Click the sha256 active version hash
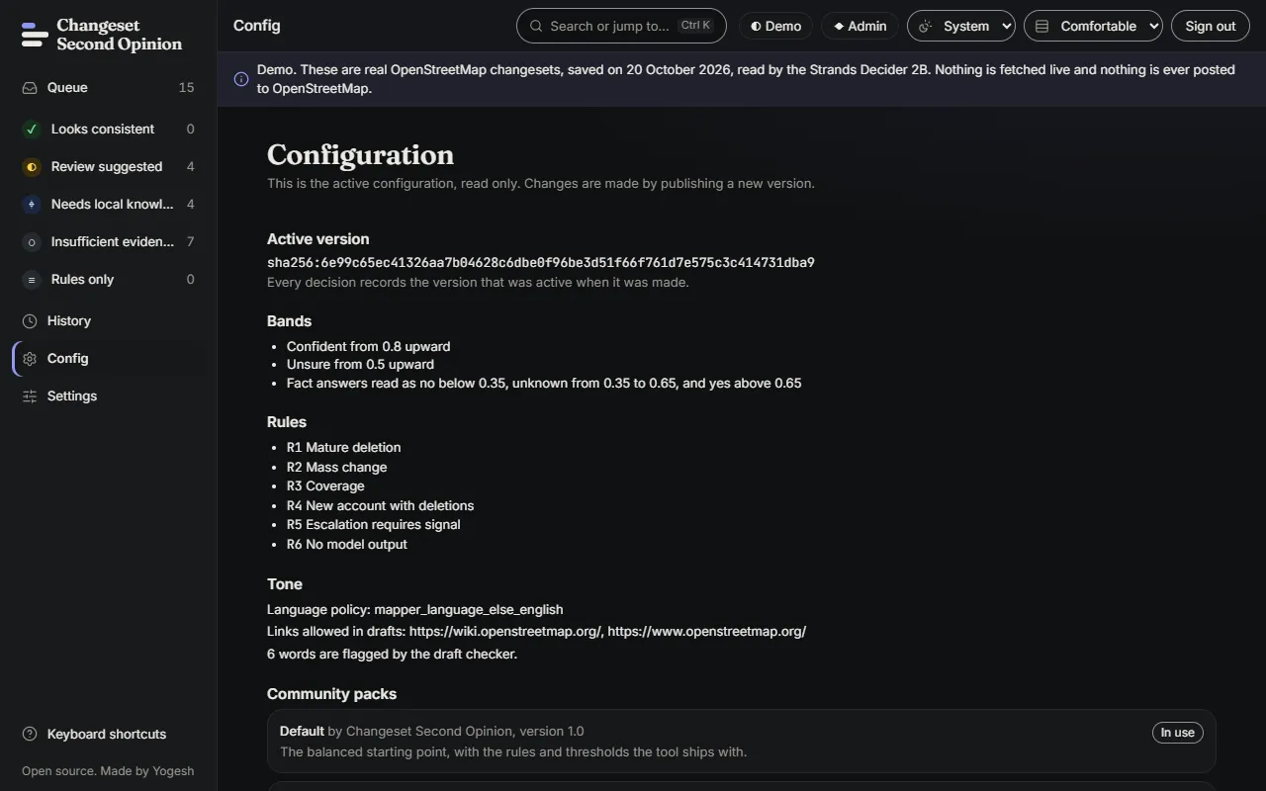The image size is (1266, 791). [x=541, y=263]
